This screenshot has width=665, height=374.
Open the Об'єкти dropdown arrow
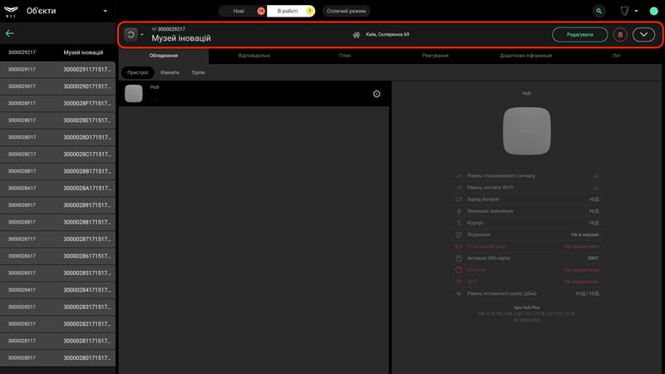106,11
